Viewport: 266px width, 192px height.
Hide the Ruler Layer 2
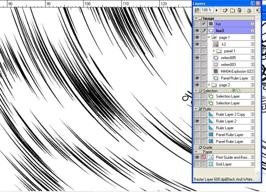197,121
